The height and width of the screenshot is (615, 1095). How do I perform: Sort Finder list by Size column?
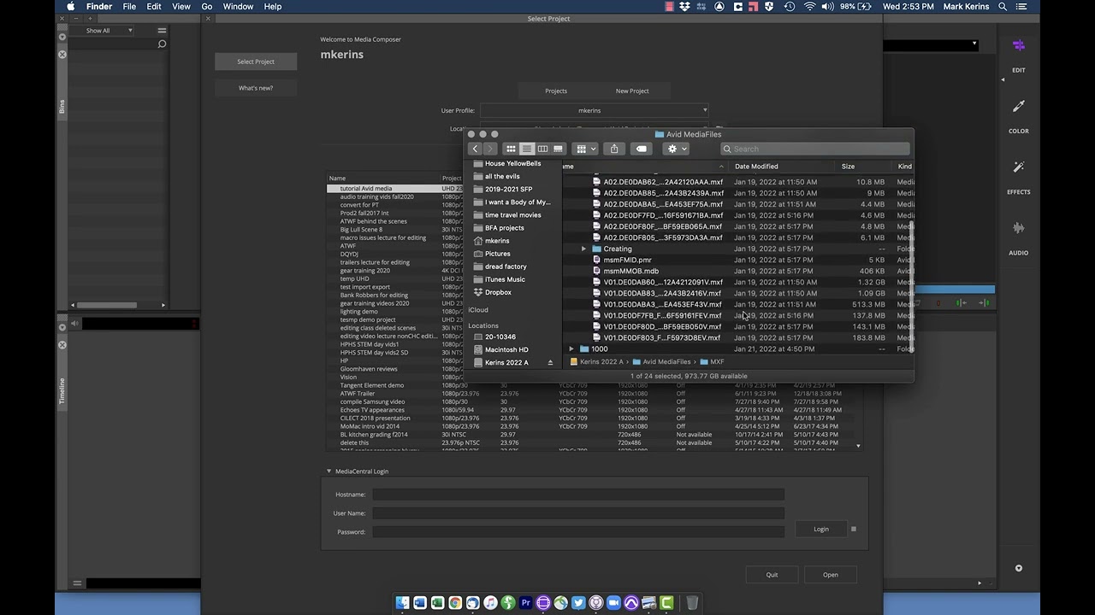[x=848, y=167]
